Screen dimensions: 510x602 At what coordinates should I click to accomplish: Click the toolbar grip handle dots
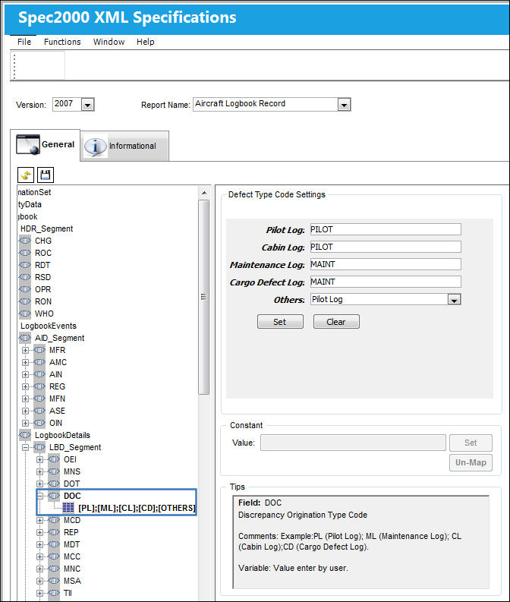pos(14,66)
